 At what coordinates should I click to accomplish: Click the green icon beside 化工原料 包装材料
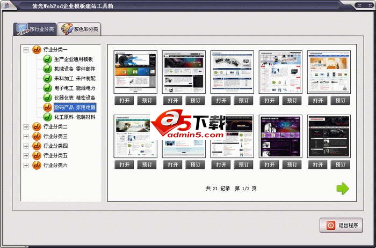point(47,117)
